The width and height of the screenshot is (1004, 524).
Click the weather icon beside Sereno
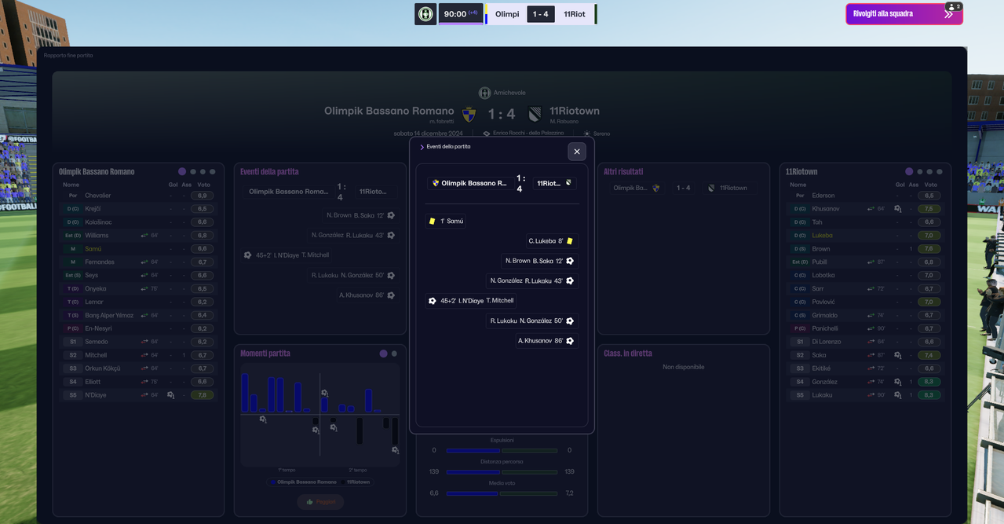[586, 134]
